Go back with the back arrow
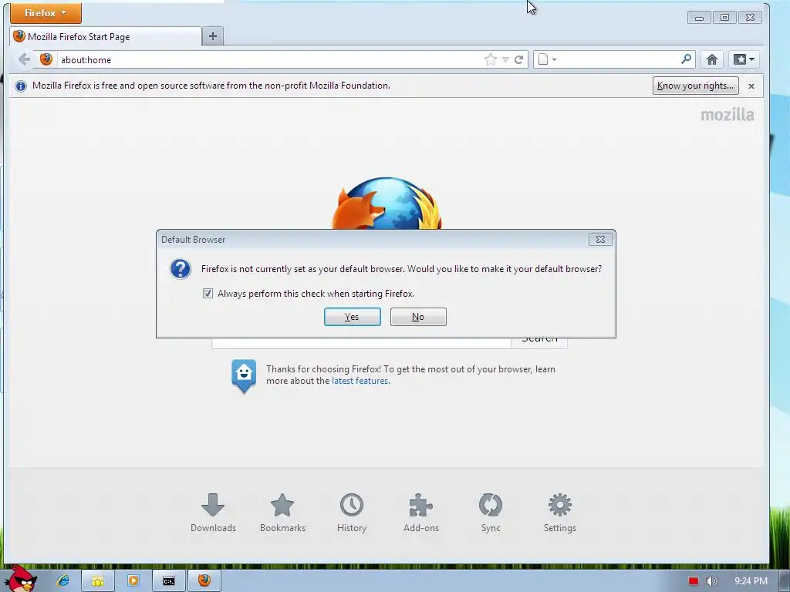This screenshot has width=790, height=592. pos(24,59)
